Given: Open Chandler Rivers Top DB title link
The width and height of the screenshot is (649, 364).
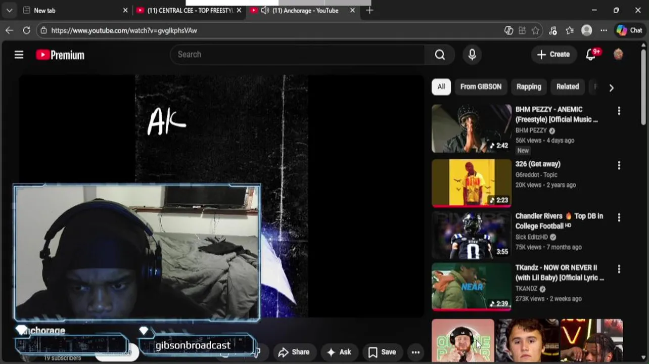Looking at the screenshot, I should tap(559, 221).
